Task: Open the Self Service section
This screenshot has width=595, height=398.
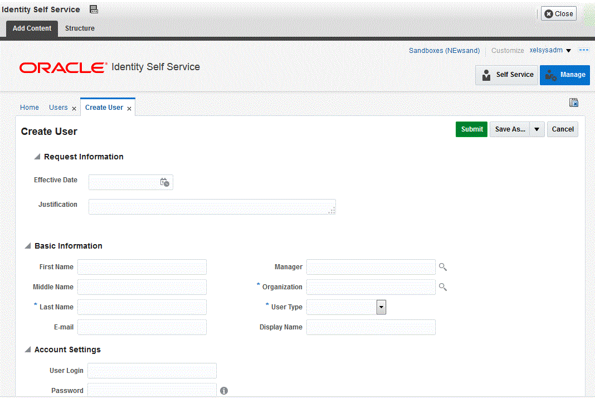Action: pos(506,75)
